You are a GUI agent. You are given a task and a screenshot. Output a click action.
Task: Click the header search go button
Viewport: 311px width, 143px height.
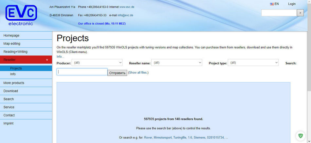point(300,13)
